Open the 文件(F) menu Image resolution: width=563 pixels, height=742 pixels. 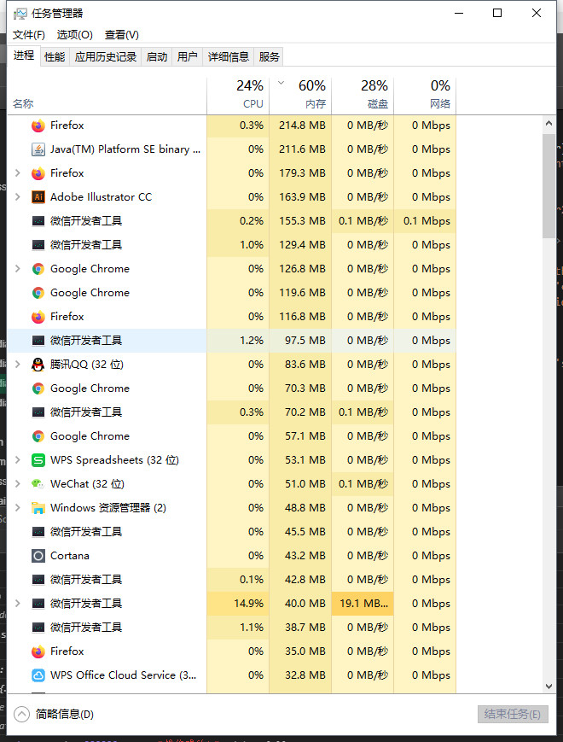point(29,35)
